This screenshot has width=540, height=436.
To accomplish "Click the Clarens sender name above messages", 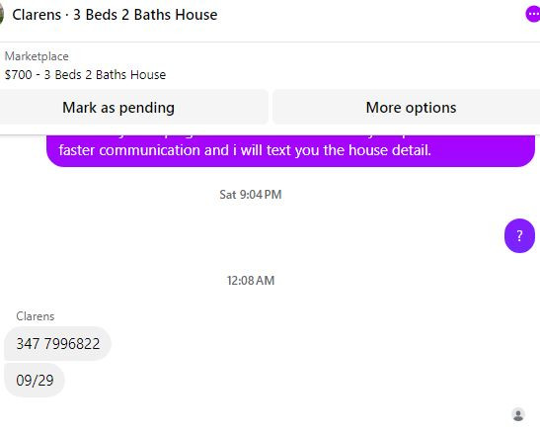I will pyautogui.click(x=36, y=316).
